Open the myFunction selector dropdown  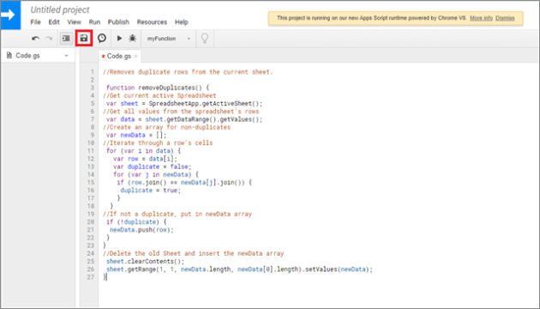[x=169, y=39]
